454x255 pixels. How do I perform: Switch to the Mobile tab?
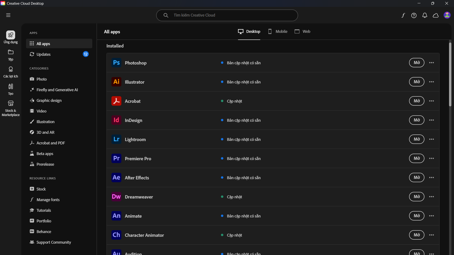point(278,31)
